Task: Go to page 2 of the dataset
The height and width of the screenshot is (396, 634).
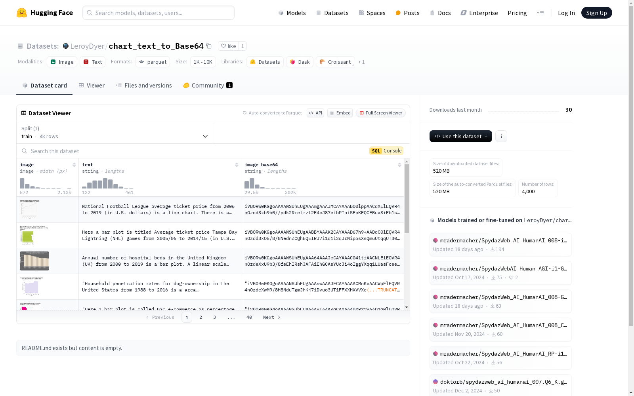Action: pos(201,317)
